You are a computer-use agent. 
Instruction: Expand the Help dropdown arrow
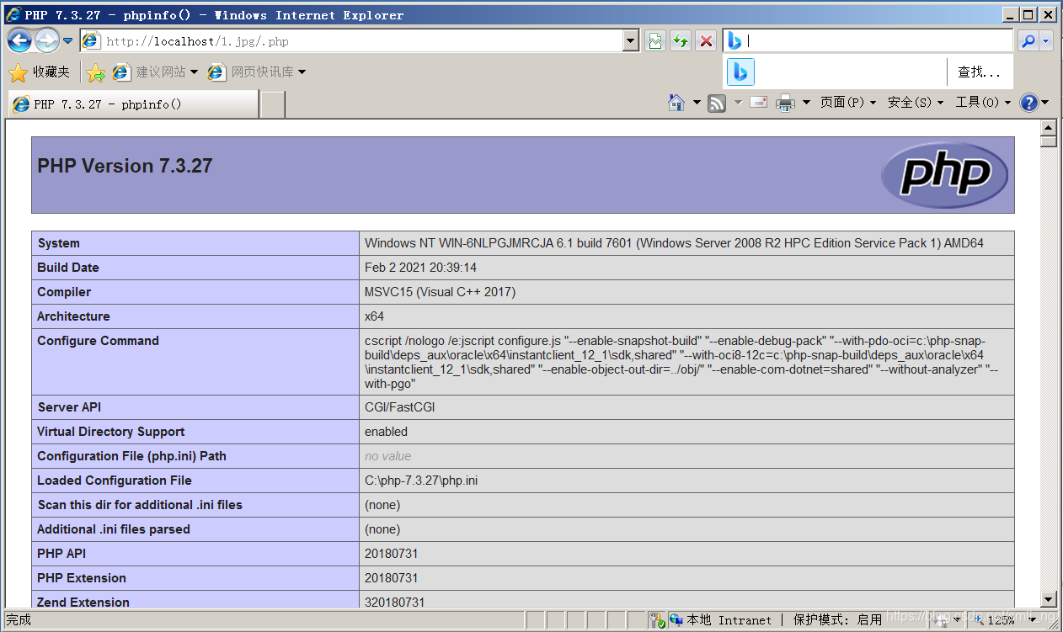[1045, 103]
